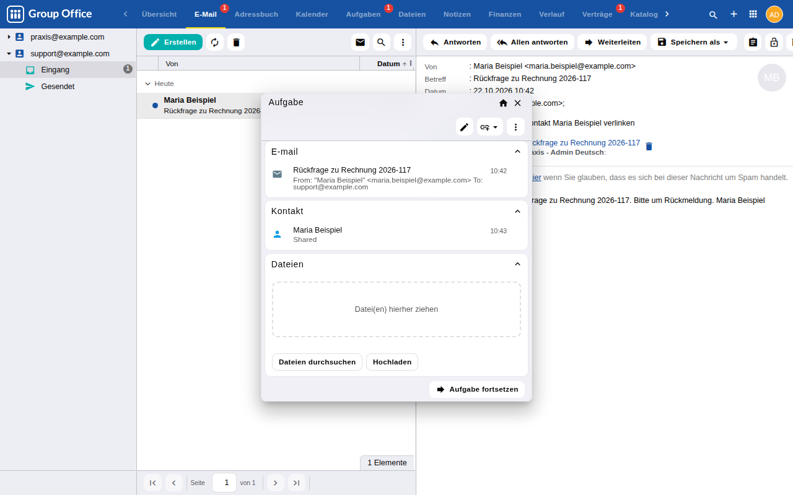Image resolution: width=793 pixels, height=495 pixels.
Task: Sort the list by Datum column
Action: (x=388, y=64)
